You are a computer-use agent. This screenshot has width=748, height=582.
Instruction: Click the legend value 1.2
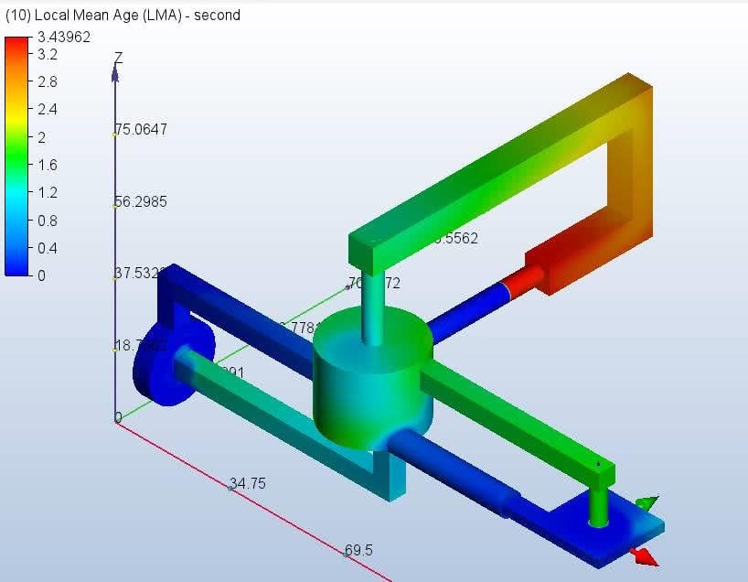48,192
